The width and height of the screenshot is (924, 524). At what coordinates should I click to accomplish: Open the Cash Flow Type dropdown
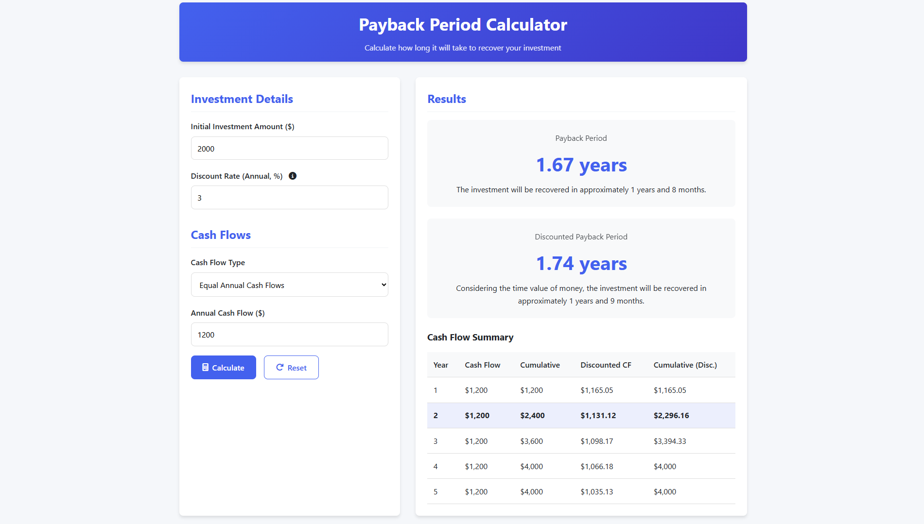pos(290,285)
